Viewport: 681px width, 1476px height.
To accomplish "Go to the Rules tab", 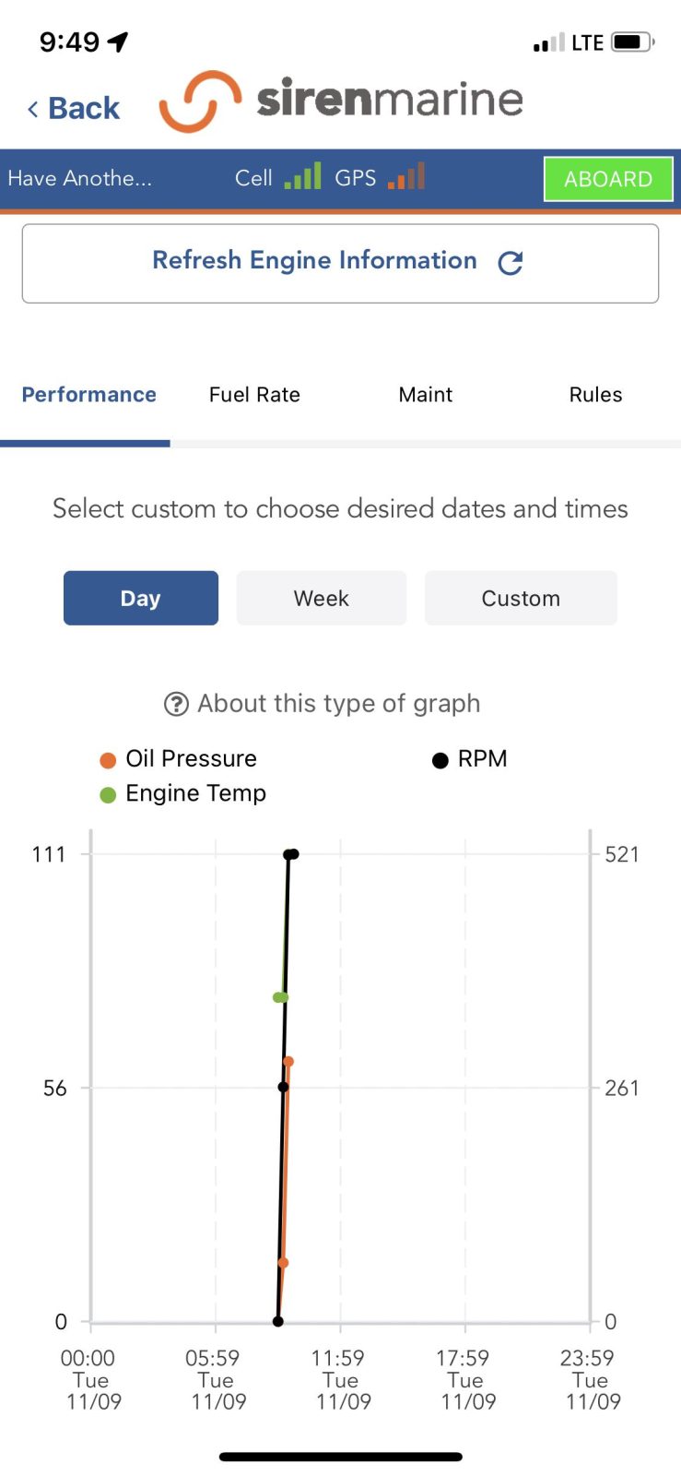I will click(595, 395).
